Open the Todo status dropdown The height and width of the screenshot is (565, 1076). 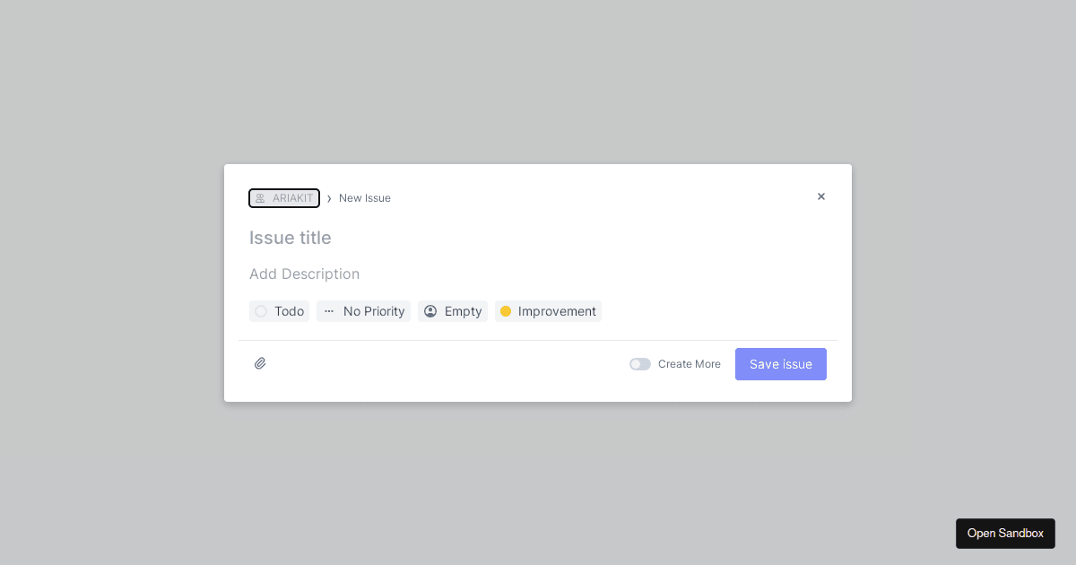pyautogui.click(x=280, y=311)
